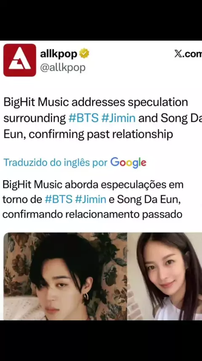Viewport: 202px width, 361px height.
Task: View the right photo of smiling woman
Action: 165,276
